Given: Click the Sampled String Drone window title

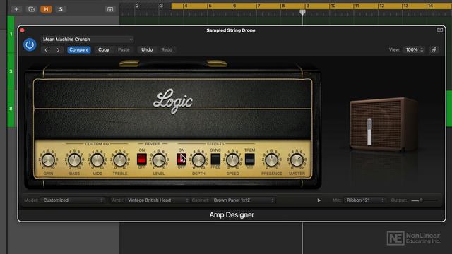Looking at the screenshot, I should [x=231, y=30].
